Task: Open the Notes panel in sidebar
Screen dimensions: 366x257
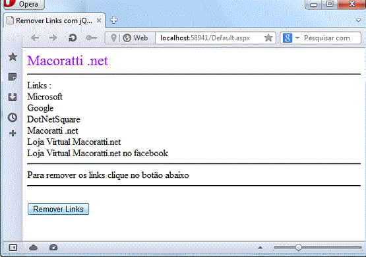Action: [x=13, y=77]
